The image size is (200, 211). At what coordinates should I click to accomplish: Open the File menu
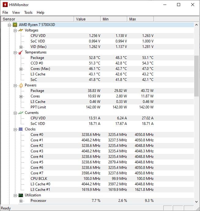pos(5,13)
